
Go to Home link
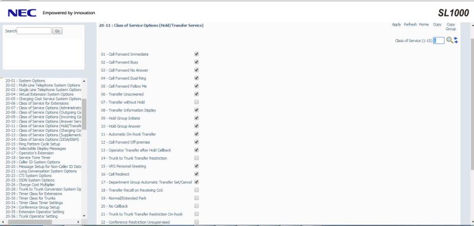pos(424,24)
